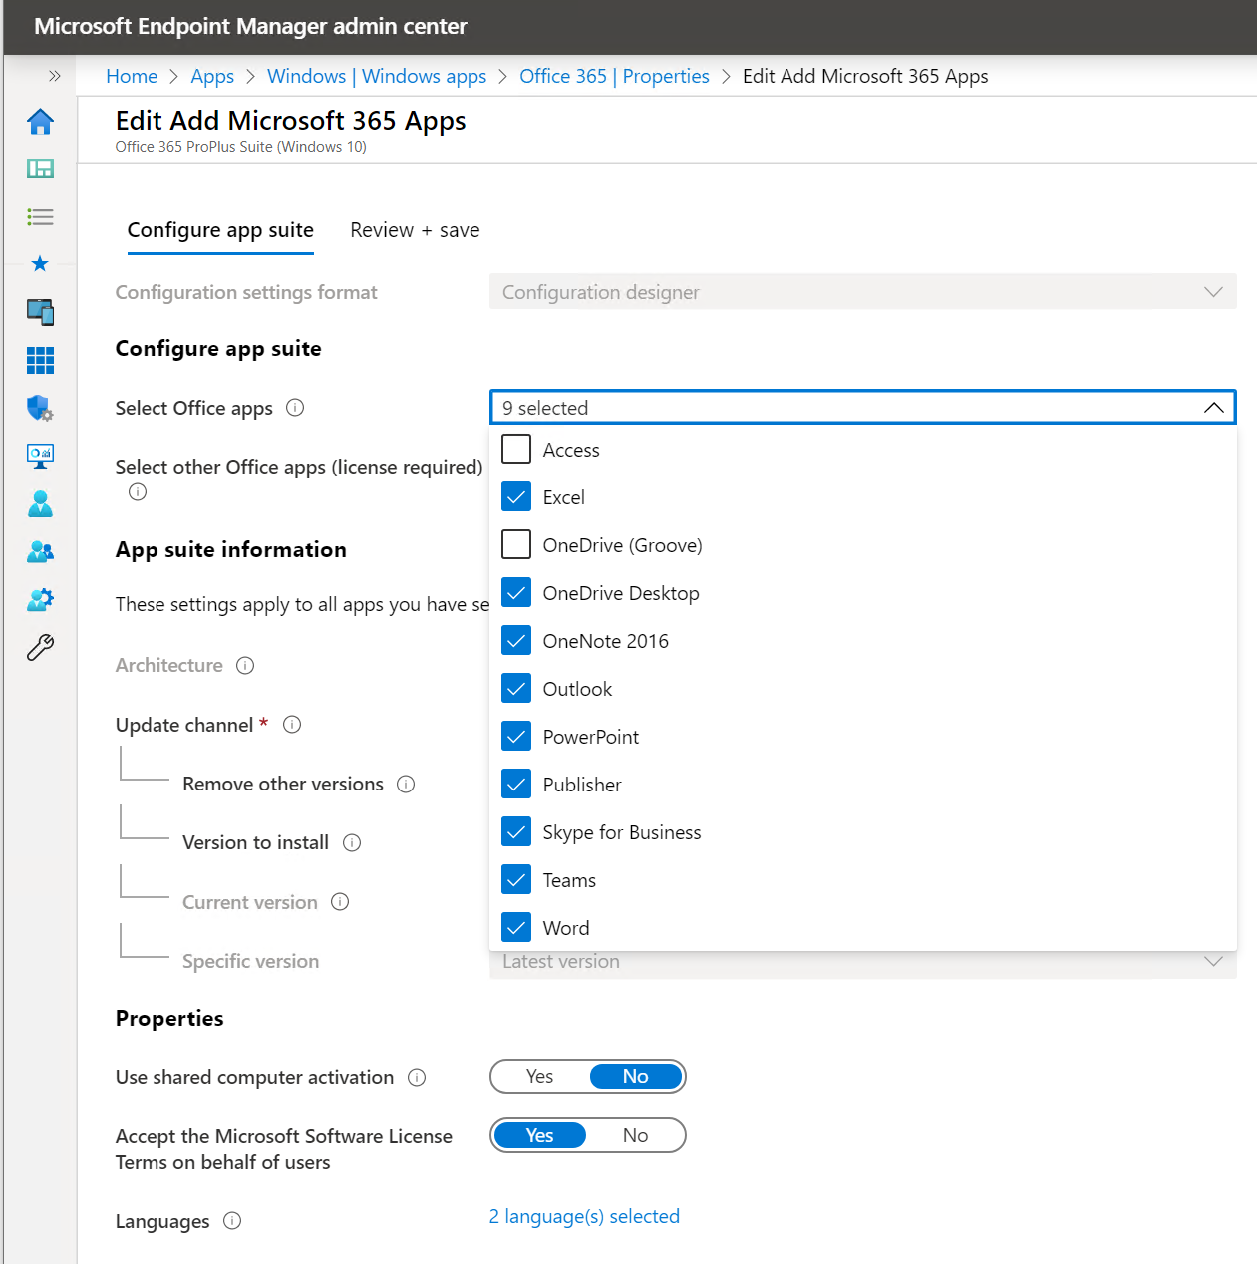Set shared computer activation to Yes
This screenshot has width=1257, height=1264.
coord(539,1077)
